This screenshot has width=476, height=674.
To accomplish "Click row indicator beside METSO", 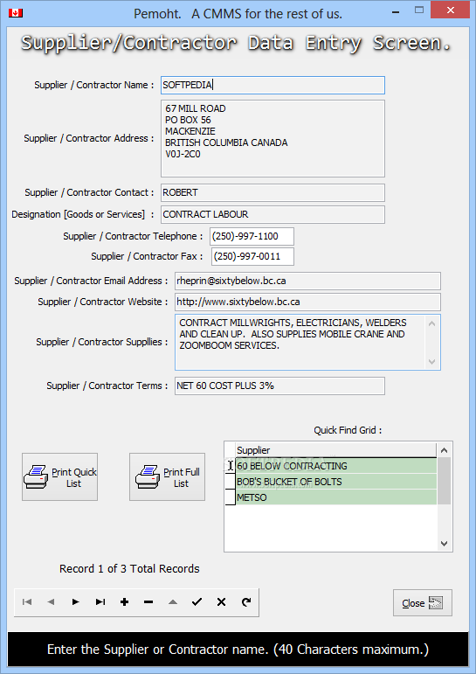I will click(x=231, y=497).
